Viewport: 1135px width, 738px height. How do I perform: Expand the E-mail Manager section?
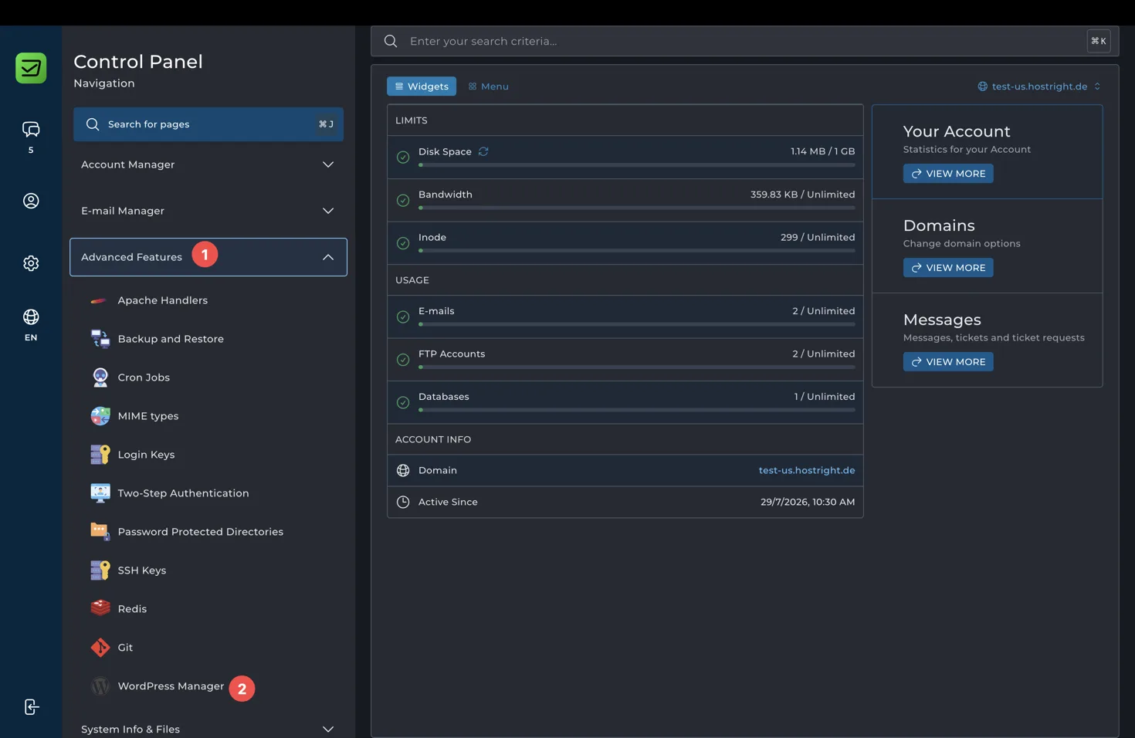[208, 211]
